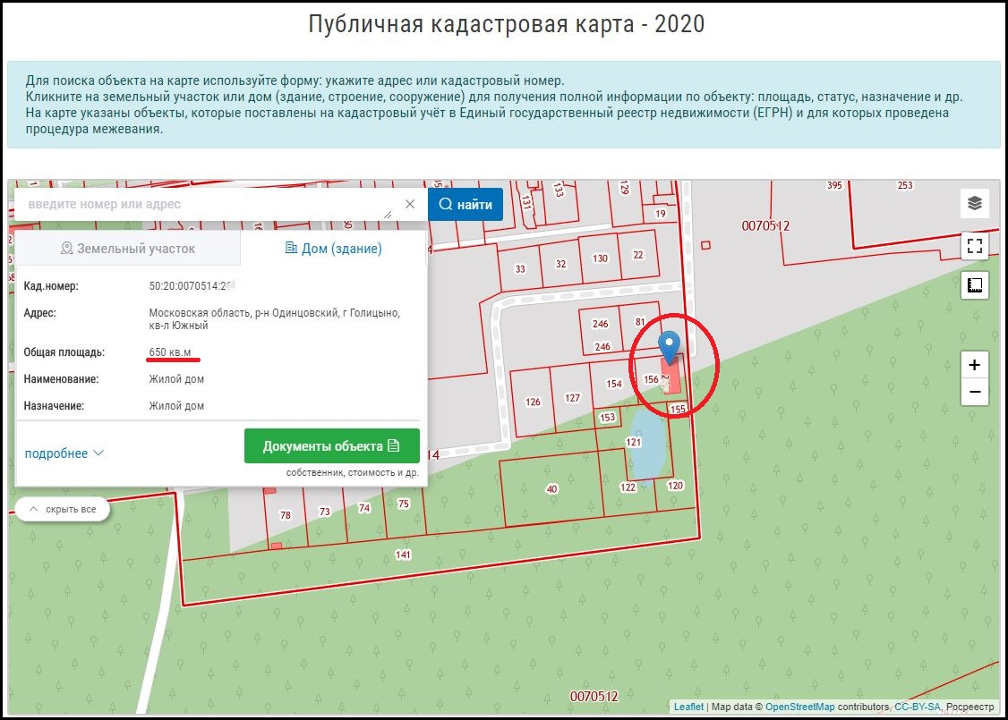This screenshot has width=1008, height=720.
Task: Select land parcel 40 on map
Action: 551,488
